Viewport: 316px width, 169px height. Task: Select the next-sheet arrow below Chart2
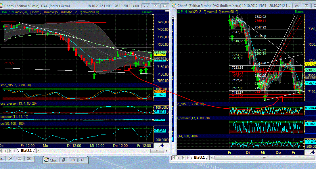[9, 150]
